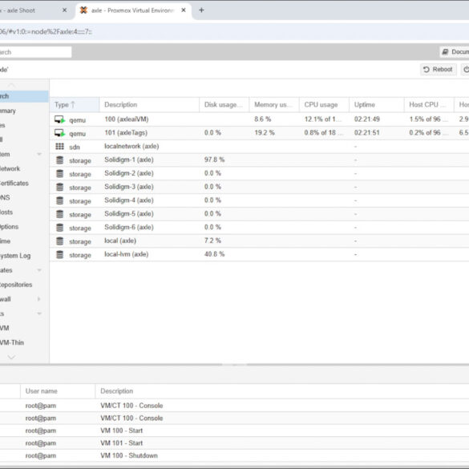469x469 pixels.
Task: Close the axle Shoot browser tab
Action: 64,10
